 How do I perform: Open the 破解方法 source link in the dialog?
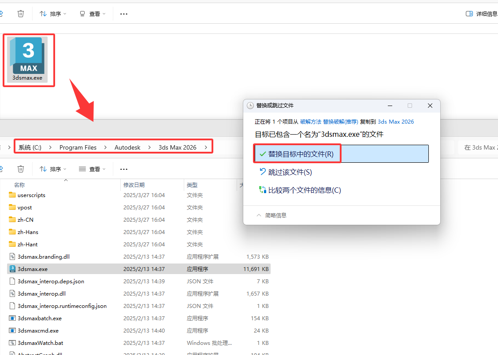click(x=310, y=122)
